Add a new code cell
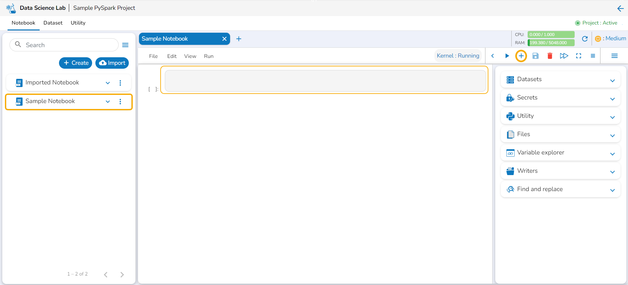 pyautogui.click(x=521, y=56)
